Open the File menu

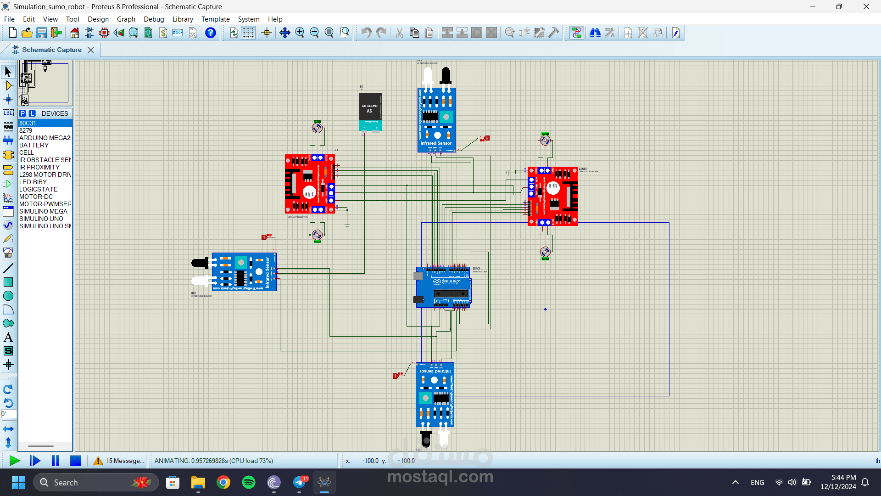[x=9, y=19]
